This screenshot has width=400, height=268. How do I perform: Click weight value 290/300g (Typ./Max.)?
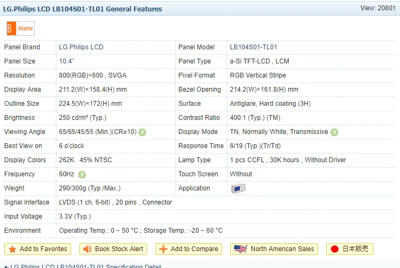(x=90, y=188)
